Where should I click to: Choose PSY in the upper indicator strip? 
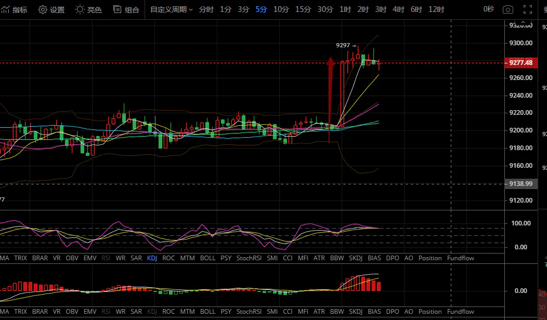click(x=226, y=258)
